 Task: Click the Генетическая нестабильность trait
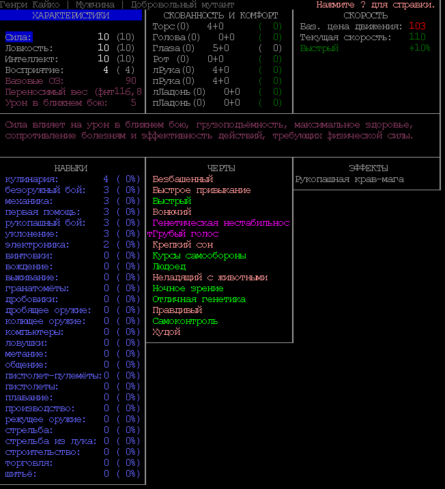pyautogui.click(x=221, y=222)
